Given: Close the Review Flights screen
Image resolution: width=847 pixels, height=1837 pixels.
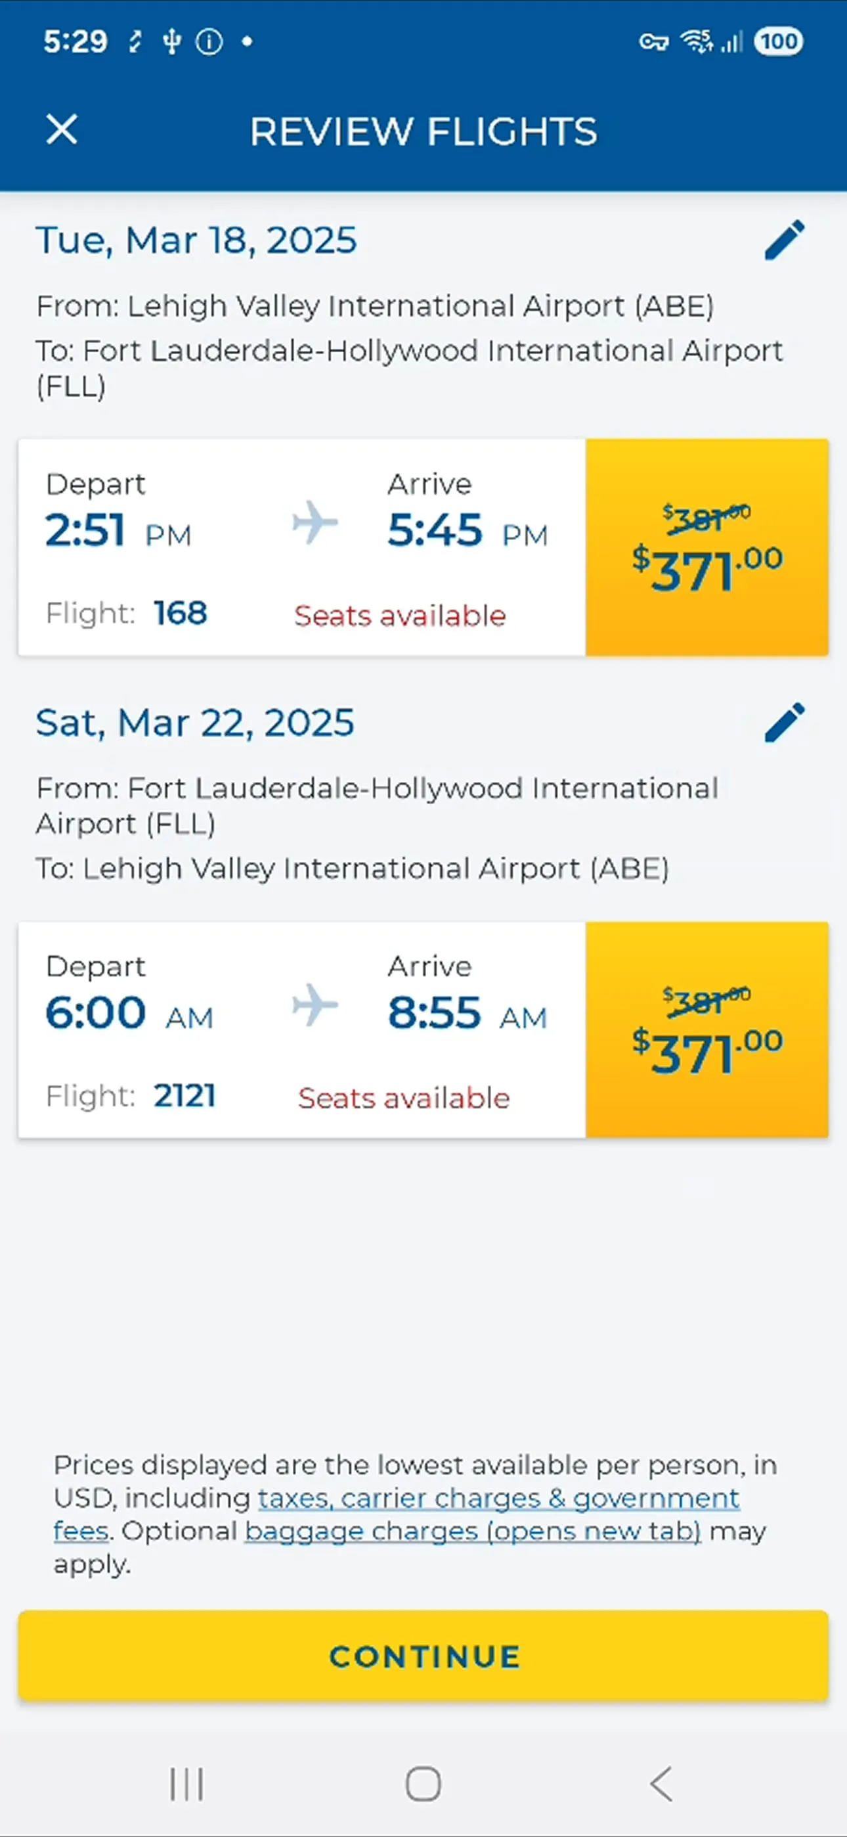Looking at the screenshot, I should pyautogui.click(x=62, y=130).
